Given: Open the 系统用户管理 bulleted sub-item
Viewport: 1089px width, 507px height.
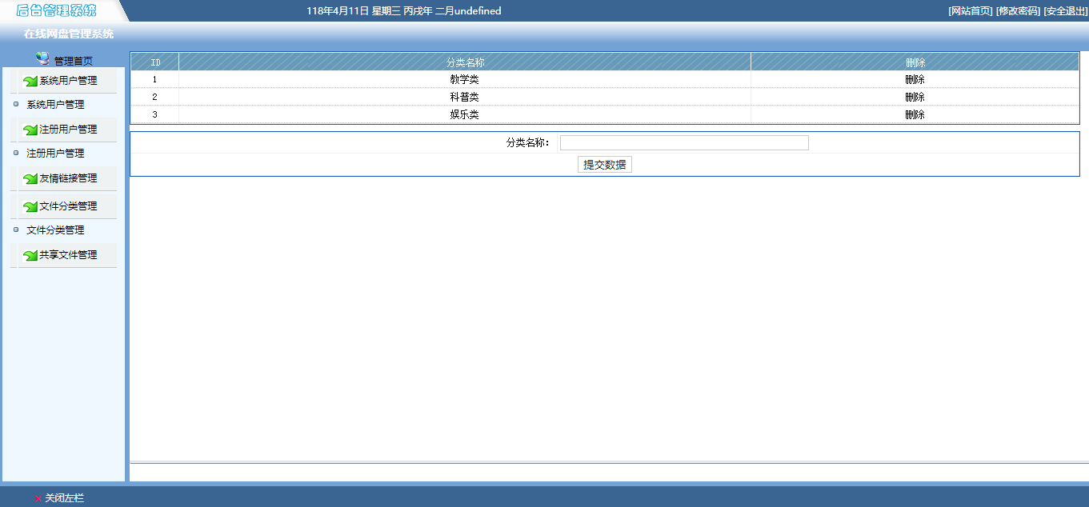Looking at the screenshot, I should click(55, 105).
